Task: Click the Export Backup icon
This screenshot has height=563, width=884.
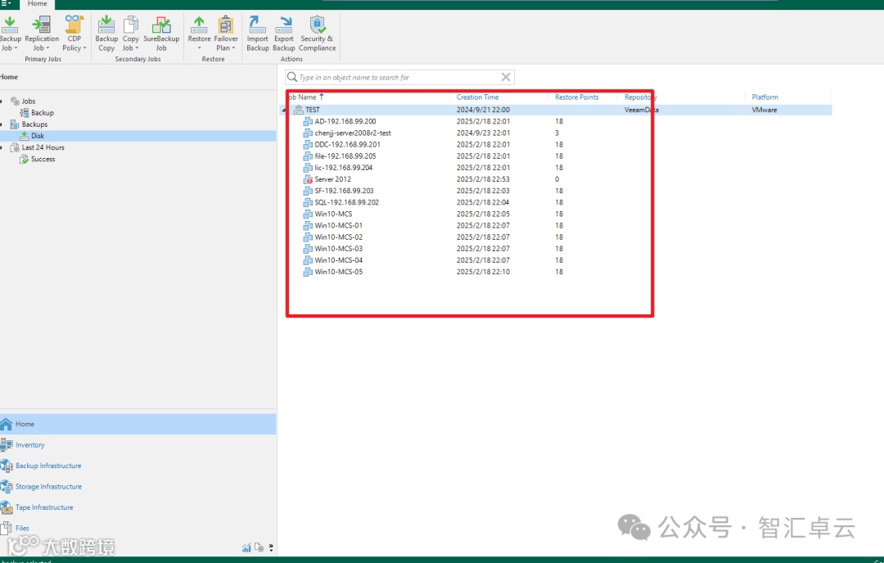Action: [283, 25]
